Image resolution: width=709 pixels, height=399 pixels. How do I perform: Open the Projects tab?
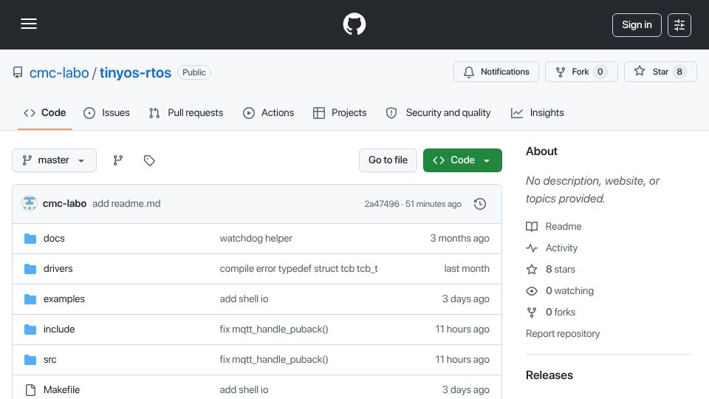340,112
